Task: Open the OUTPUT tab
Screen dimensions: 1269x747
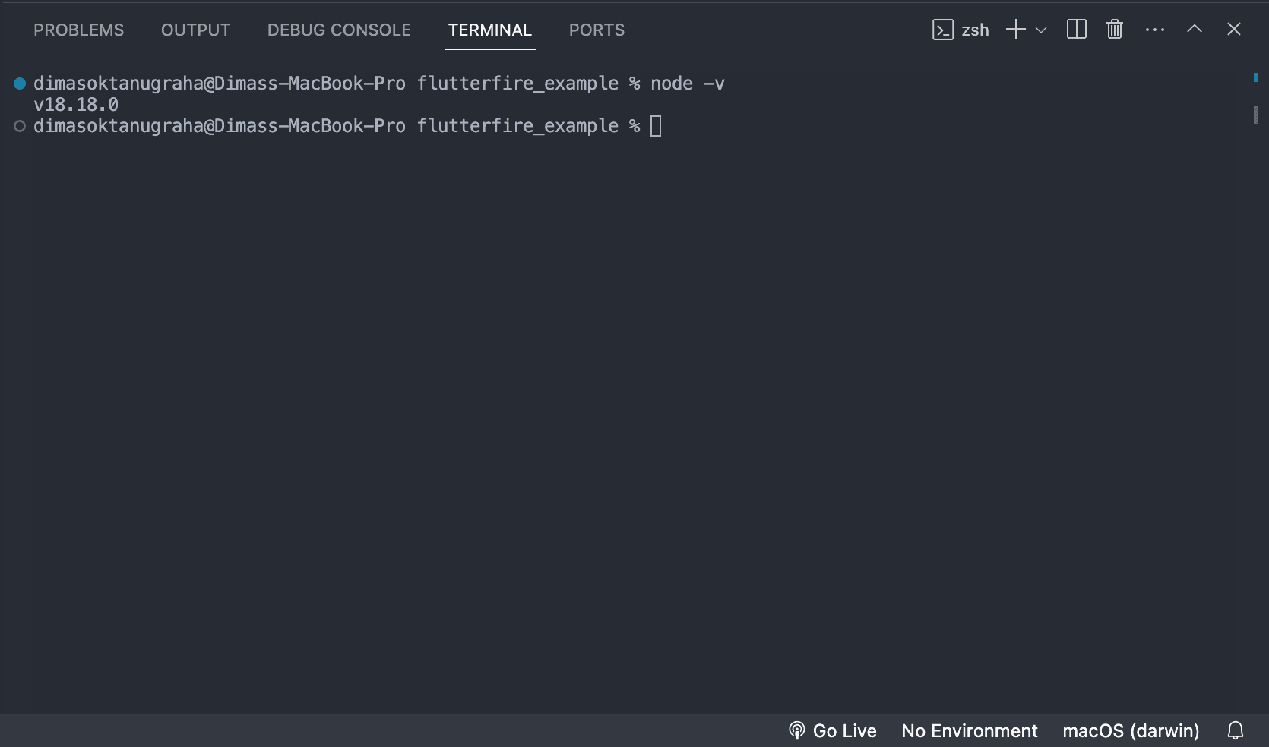Action: tap(195, 30)
